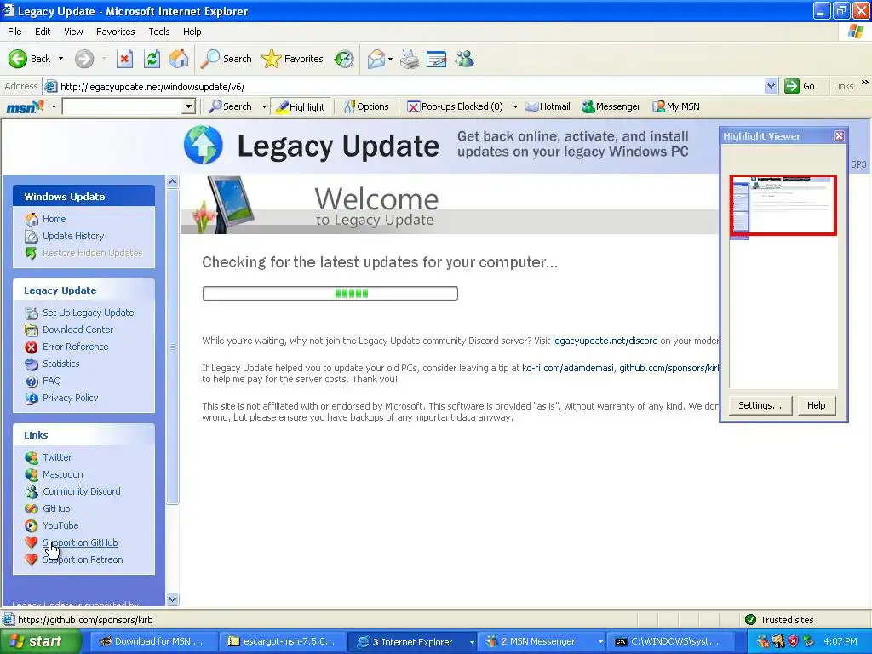Open the Help menu
Image resolution: width=872 pixels, height=654 pixels.
(192, 32)
